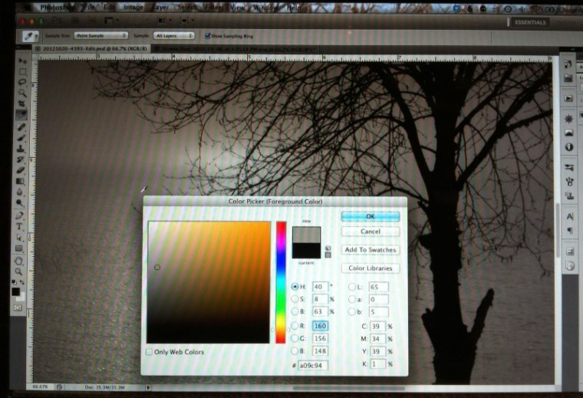
Task: Open the Image menu
Action: (133, 7)
